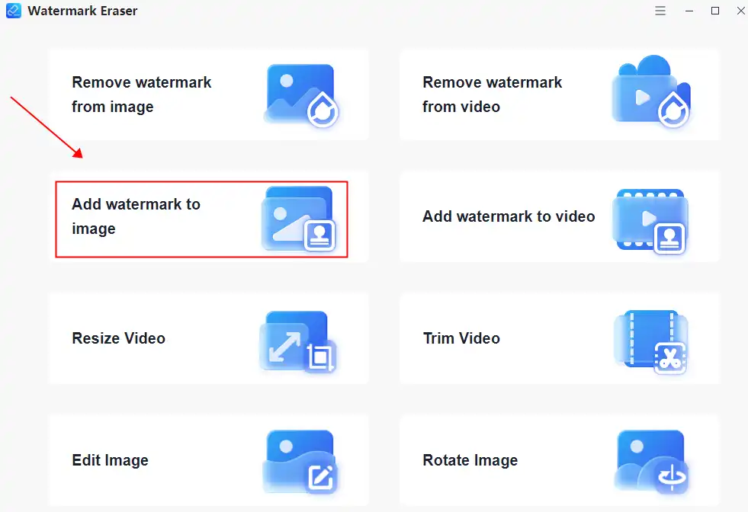This screenshot has height=512, width=748.
Task: Click the Add watermark to image icon
Action: click(x=299, y=219)
